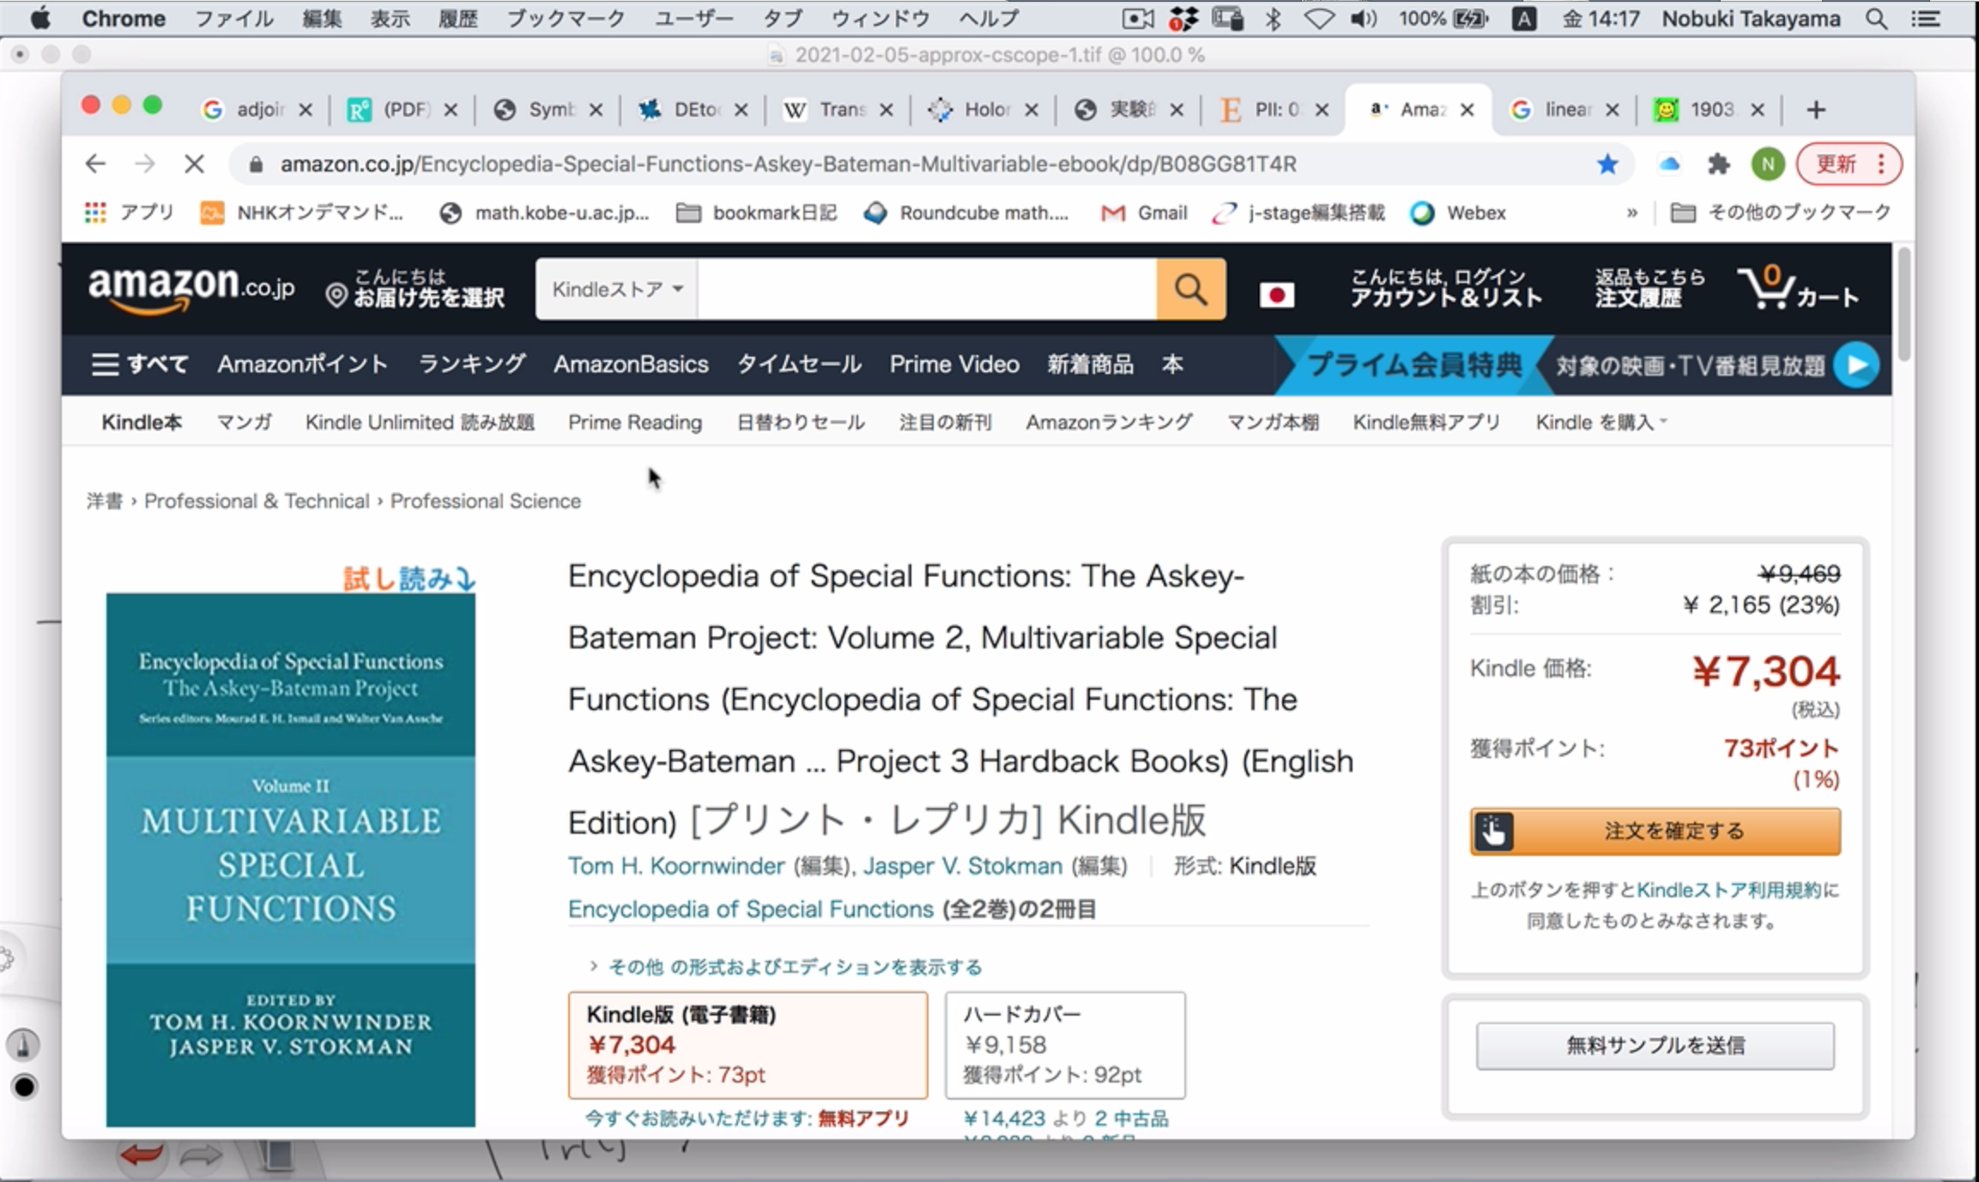Open the ファイル menu
1979x1182 pixels.
(234, 19)
